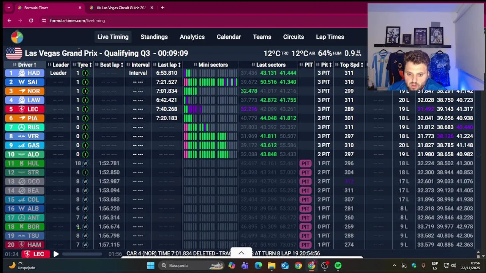Open the Windows Start menu

(151, 265)
